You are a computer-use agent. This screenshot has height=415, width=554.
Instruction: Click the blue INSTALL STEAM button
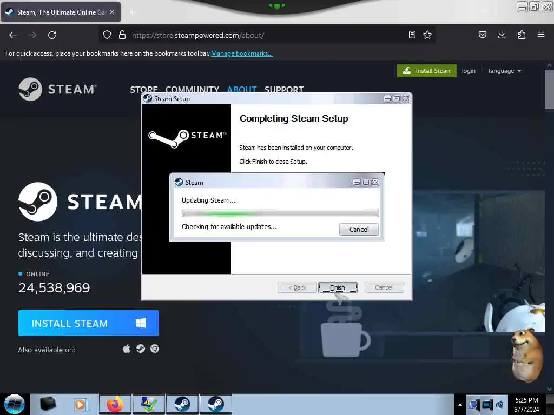89,323
